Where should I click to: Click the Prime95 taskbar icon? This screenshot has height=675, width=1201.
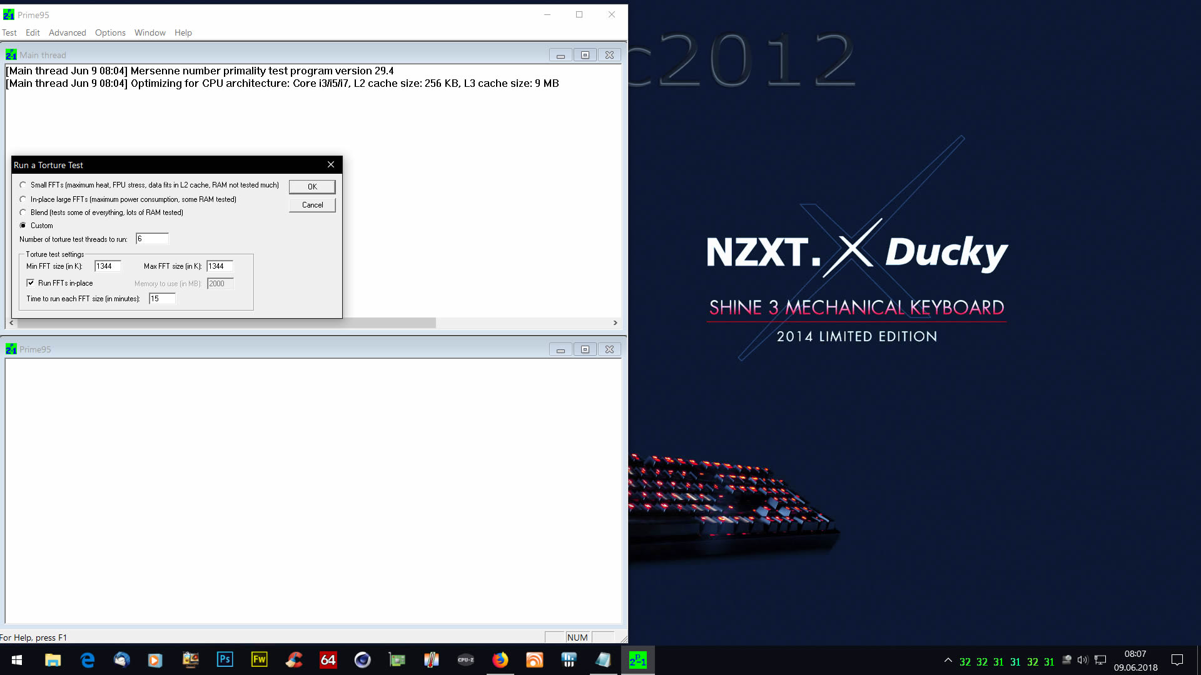point(637,660)
